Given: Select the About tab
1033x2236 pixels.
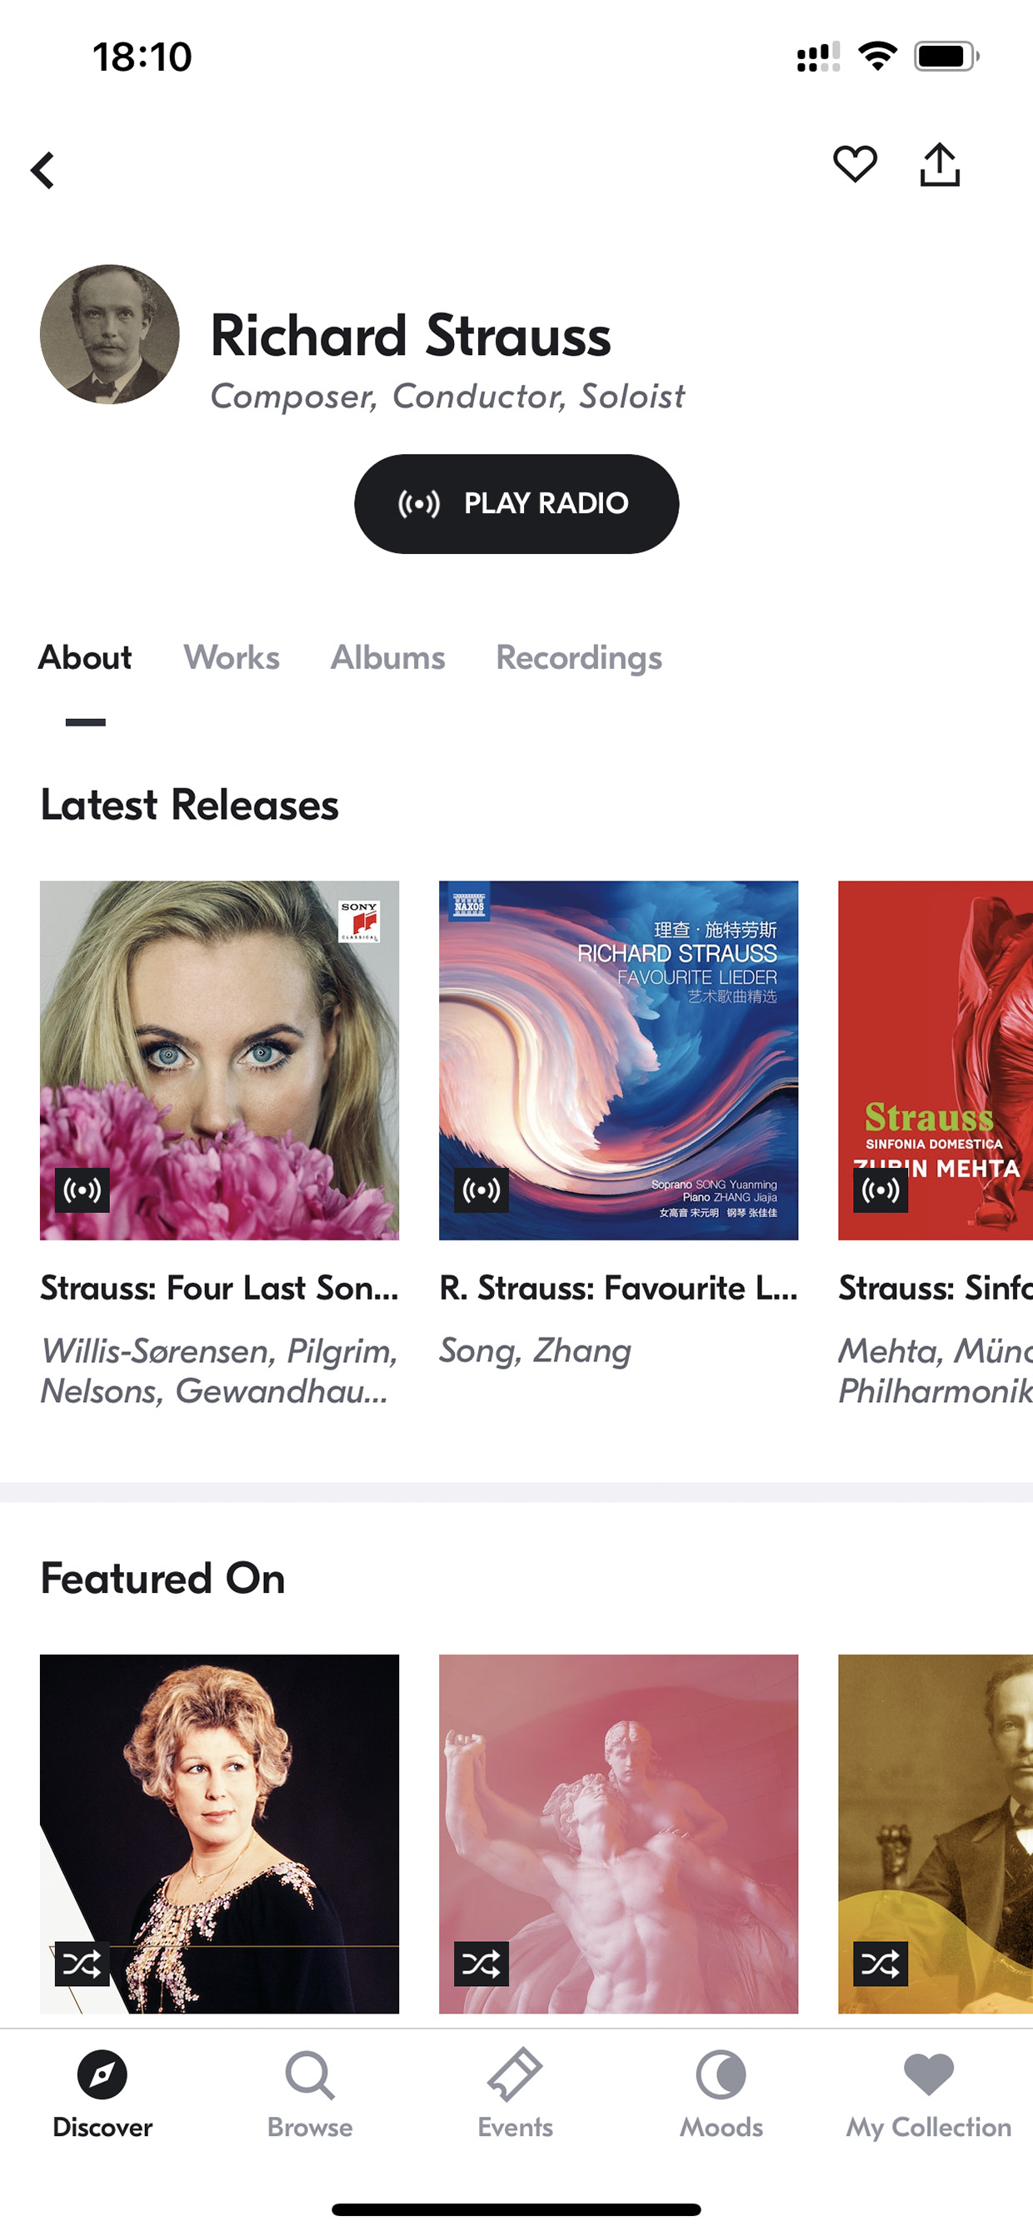Looking at the screenshot, I should point(85,657).
